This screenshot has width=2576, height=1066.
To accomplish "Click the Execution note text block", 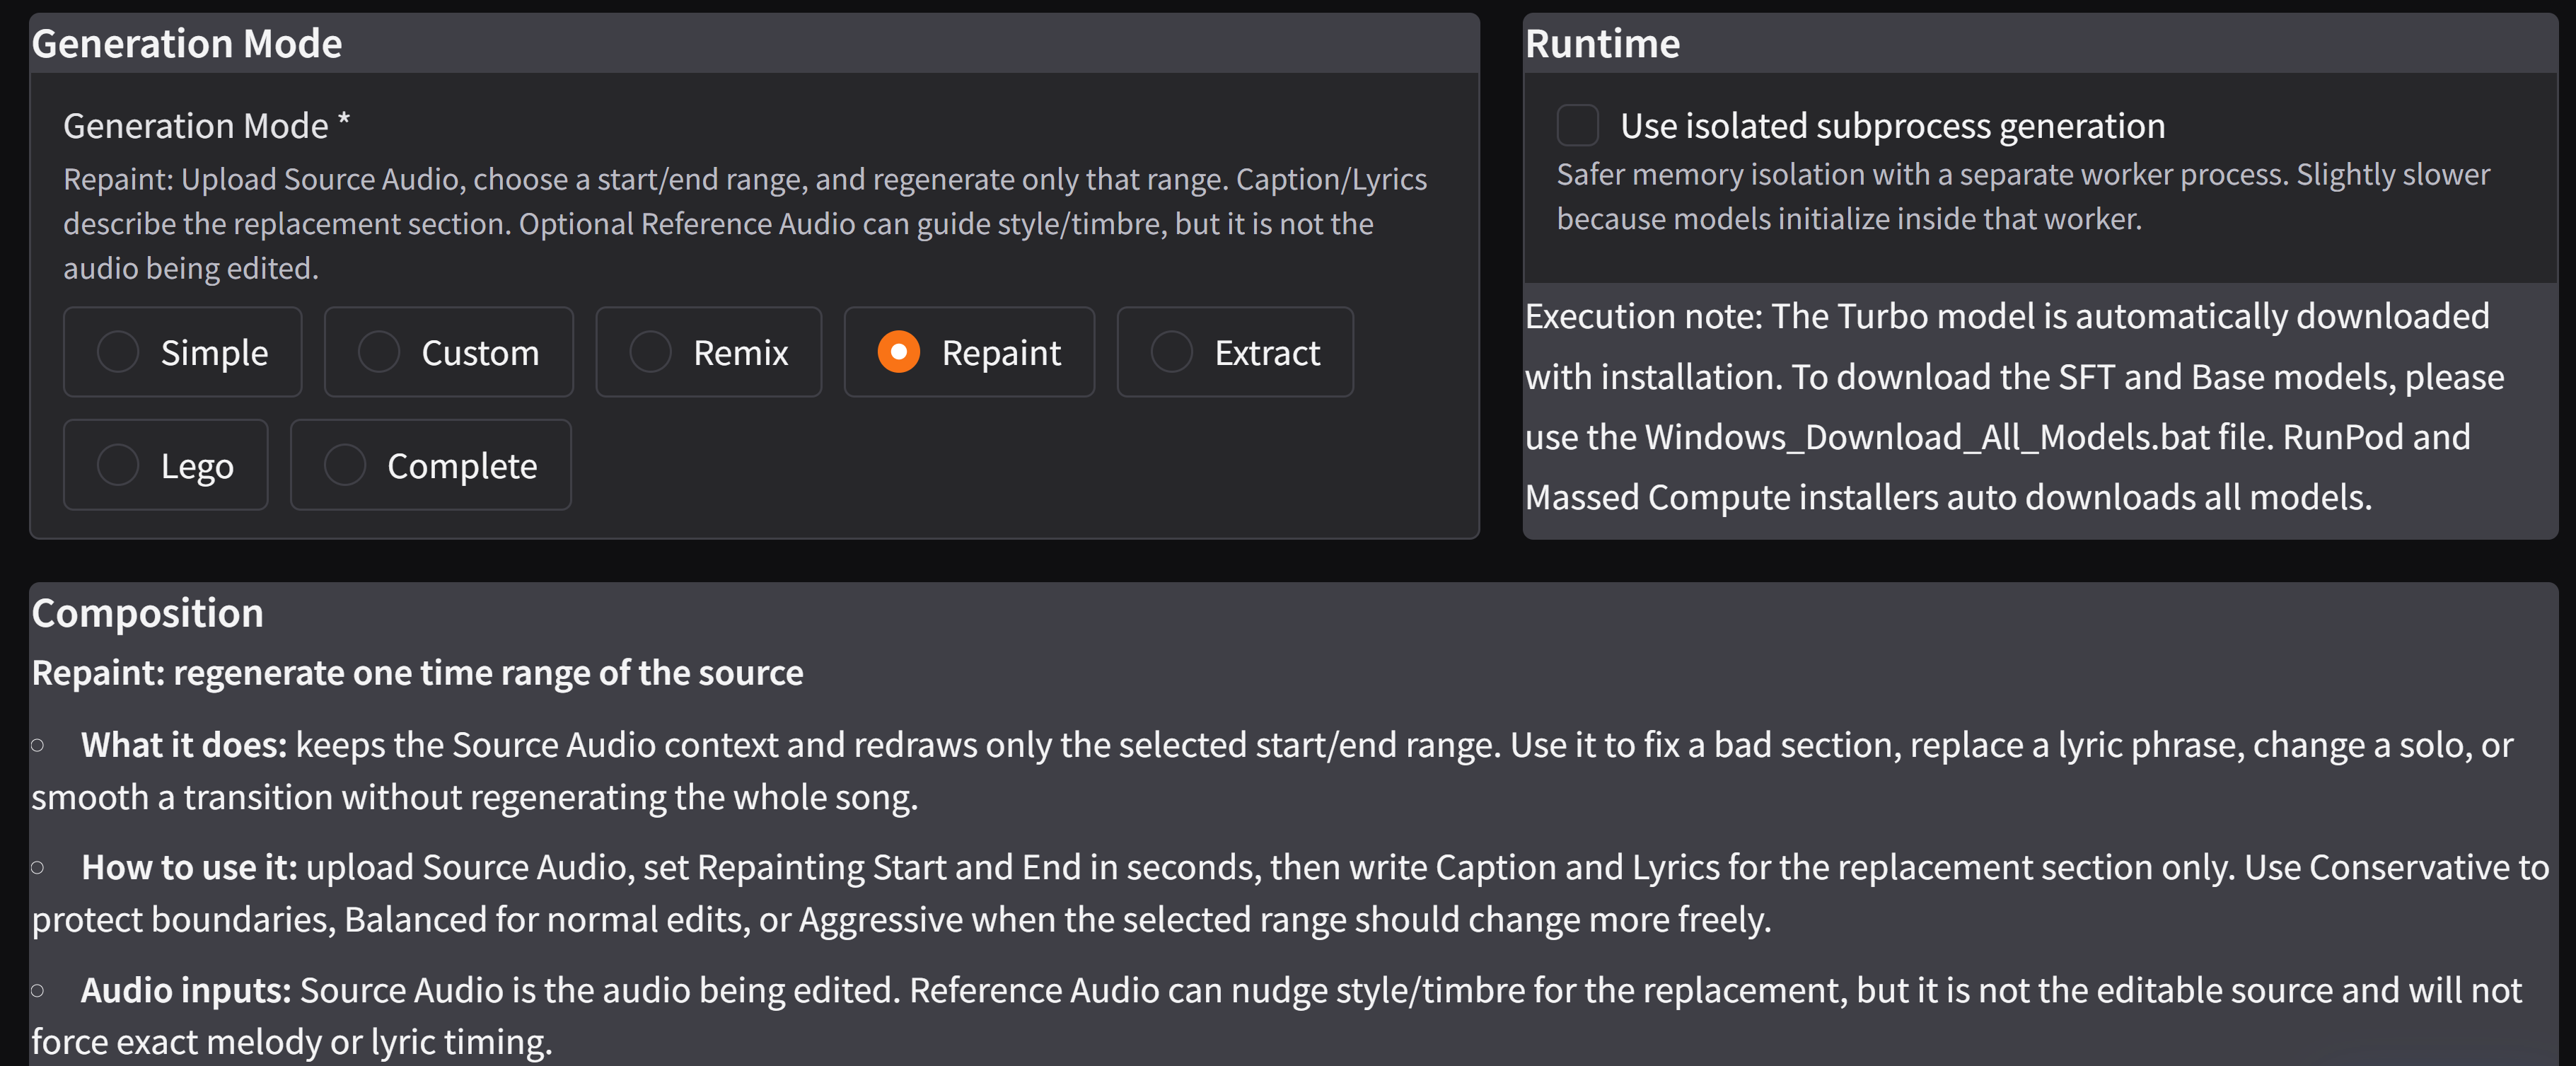I will click(x=2014, y=407).
